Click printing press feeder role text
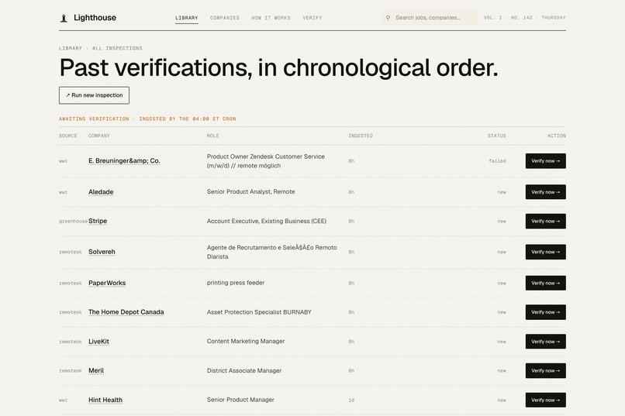Viewport: 625px width, 416px height. 236,283
